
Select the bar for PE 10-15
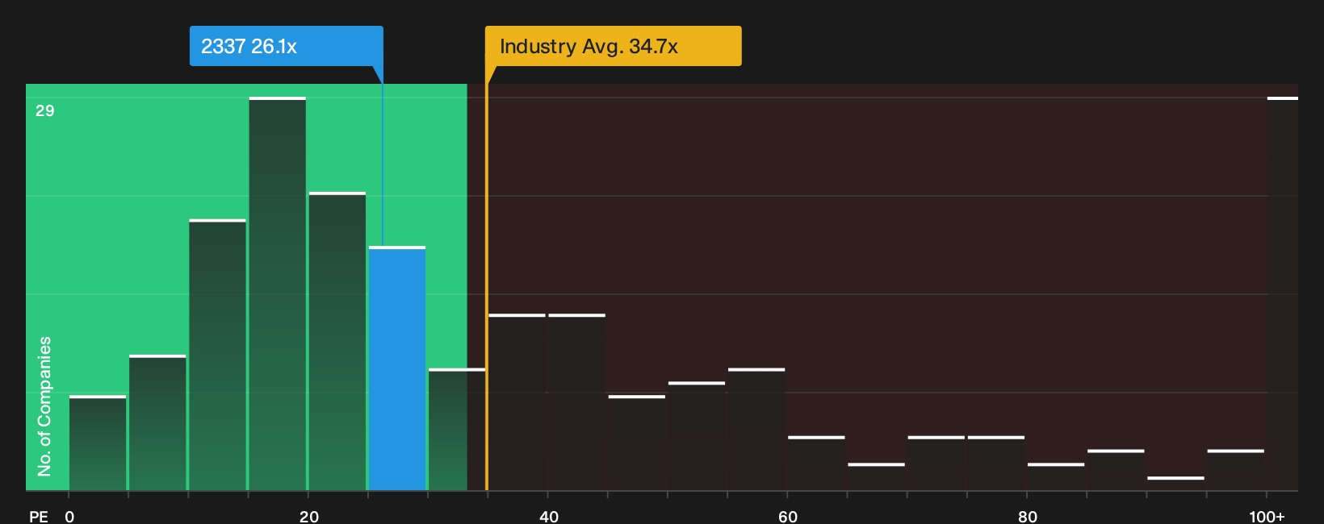(x=218, y=355)
